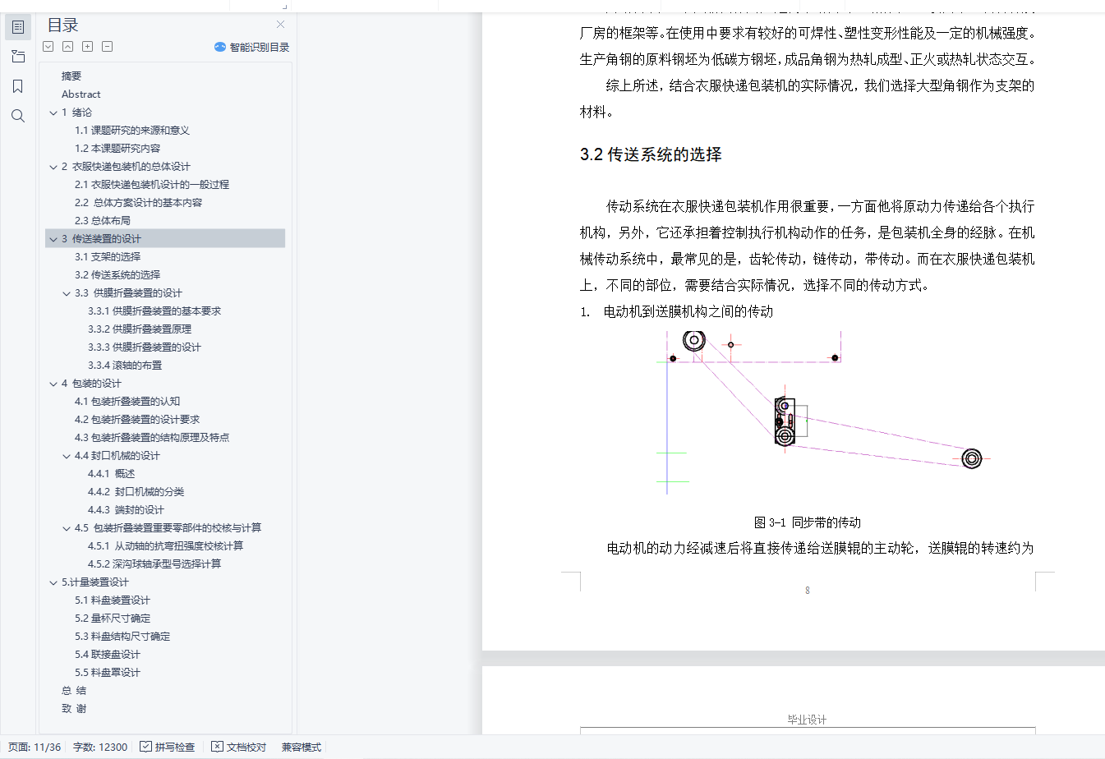Open "5.3 料盘结构尺寸确定"

[122, 637]
